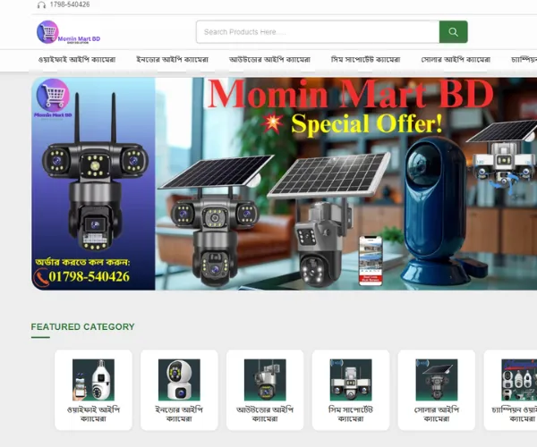
Task: Open the solar IP camera category image
Action: tap(437, 379)
